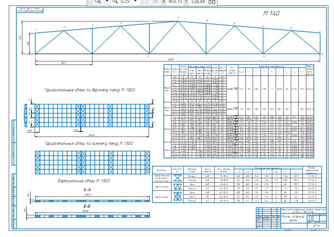
Task: Click the leftmost zoom window magnifier icon
Action: 98,2
